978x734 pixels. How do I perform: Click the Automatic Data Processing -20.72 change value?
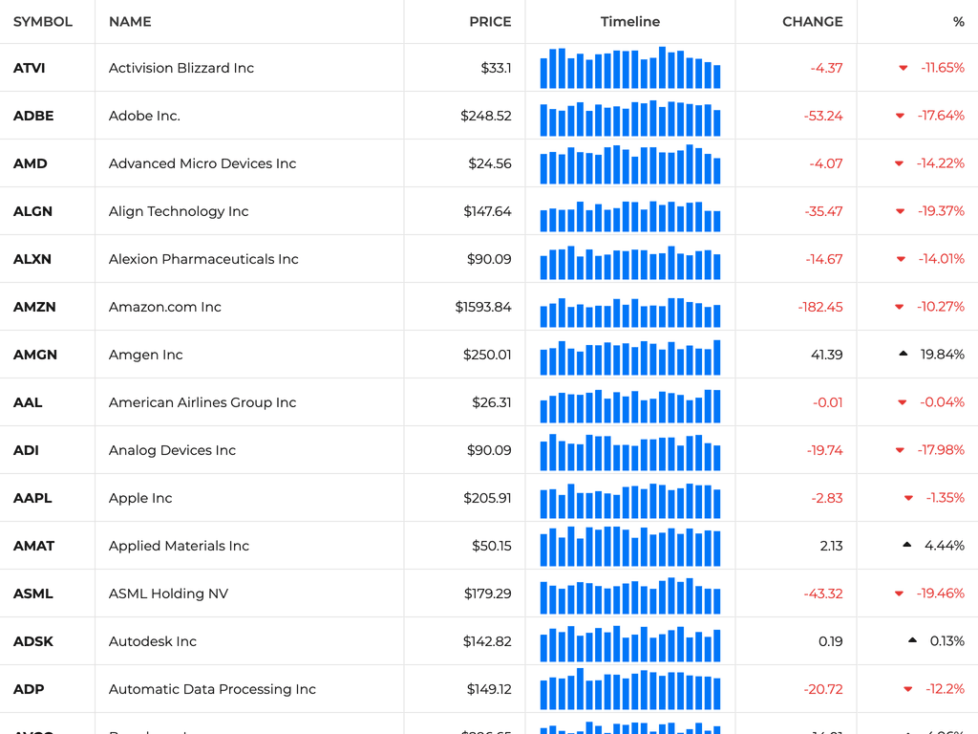pos(823,689)
